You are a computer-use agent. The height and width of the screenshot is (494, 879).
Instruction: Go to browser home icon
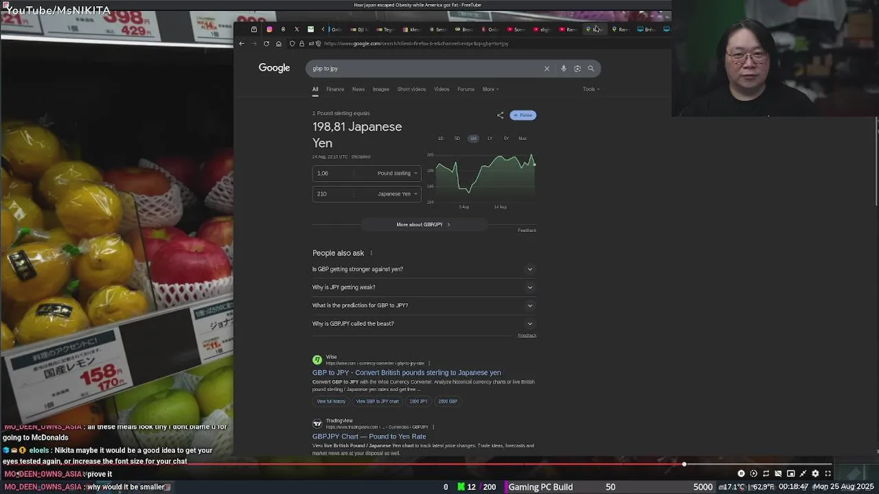[278, 43]
